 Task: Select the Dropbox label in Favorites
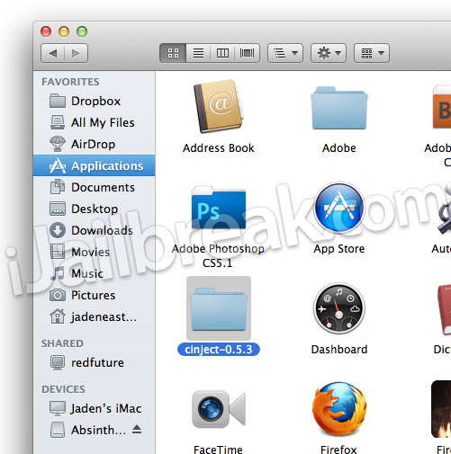point(96,102)
